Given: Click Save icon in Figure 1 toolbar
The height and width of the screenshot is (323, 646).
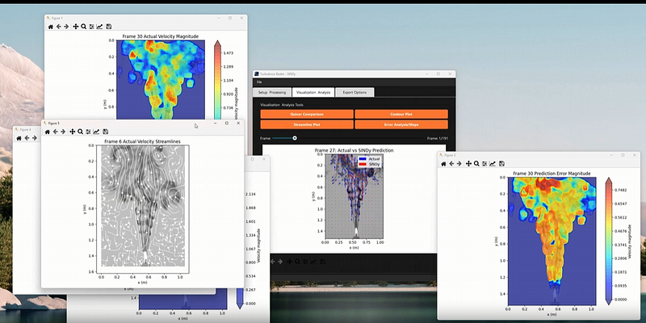Looking at the screenshot, I should click(109, 27).
